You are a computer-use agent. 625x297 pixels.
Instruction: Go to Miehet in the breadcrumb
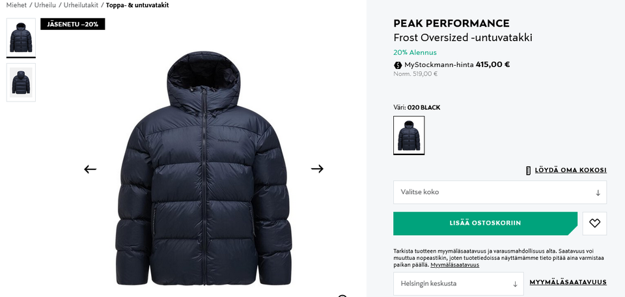[16, 5]
